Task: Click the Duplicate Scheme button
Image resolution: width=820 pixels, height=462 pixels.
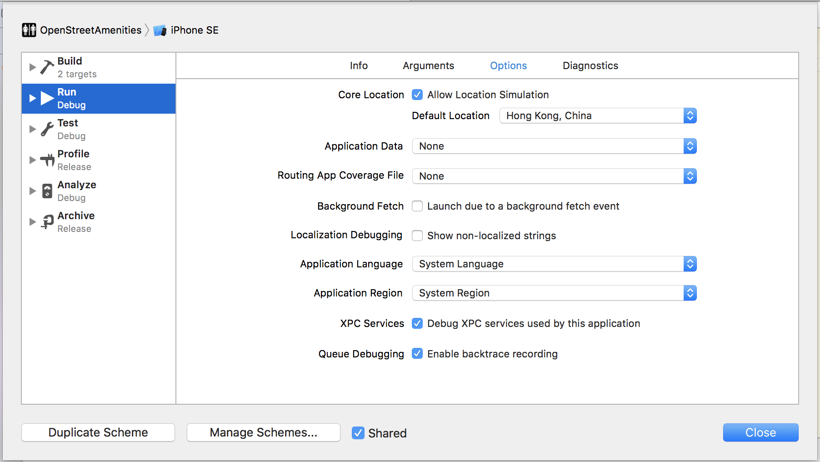Action: coord(98,432)
